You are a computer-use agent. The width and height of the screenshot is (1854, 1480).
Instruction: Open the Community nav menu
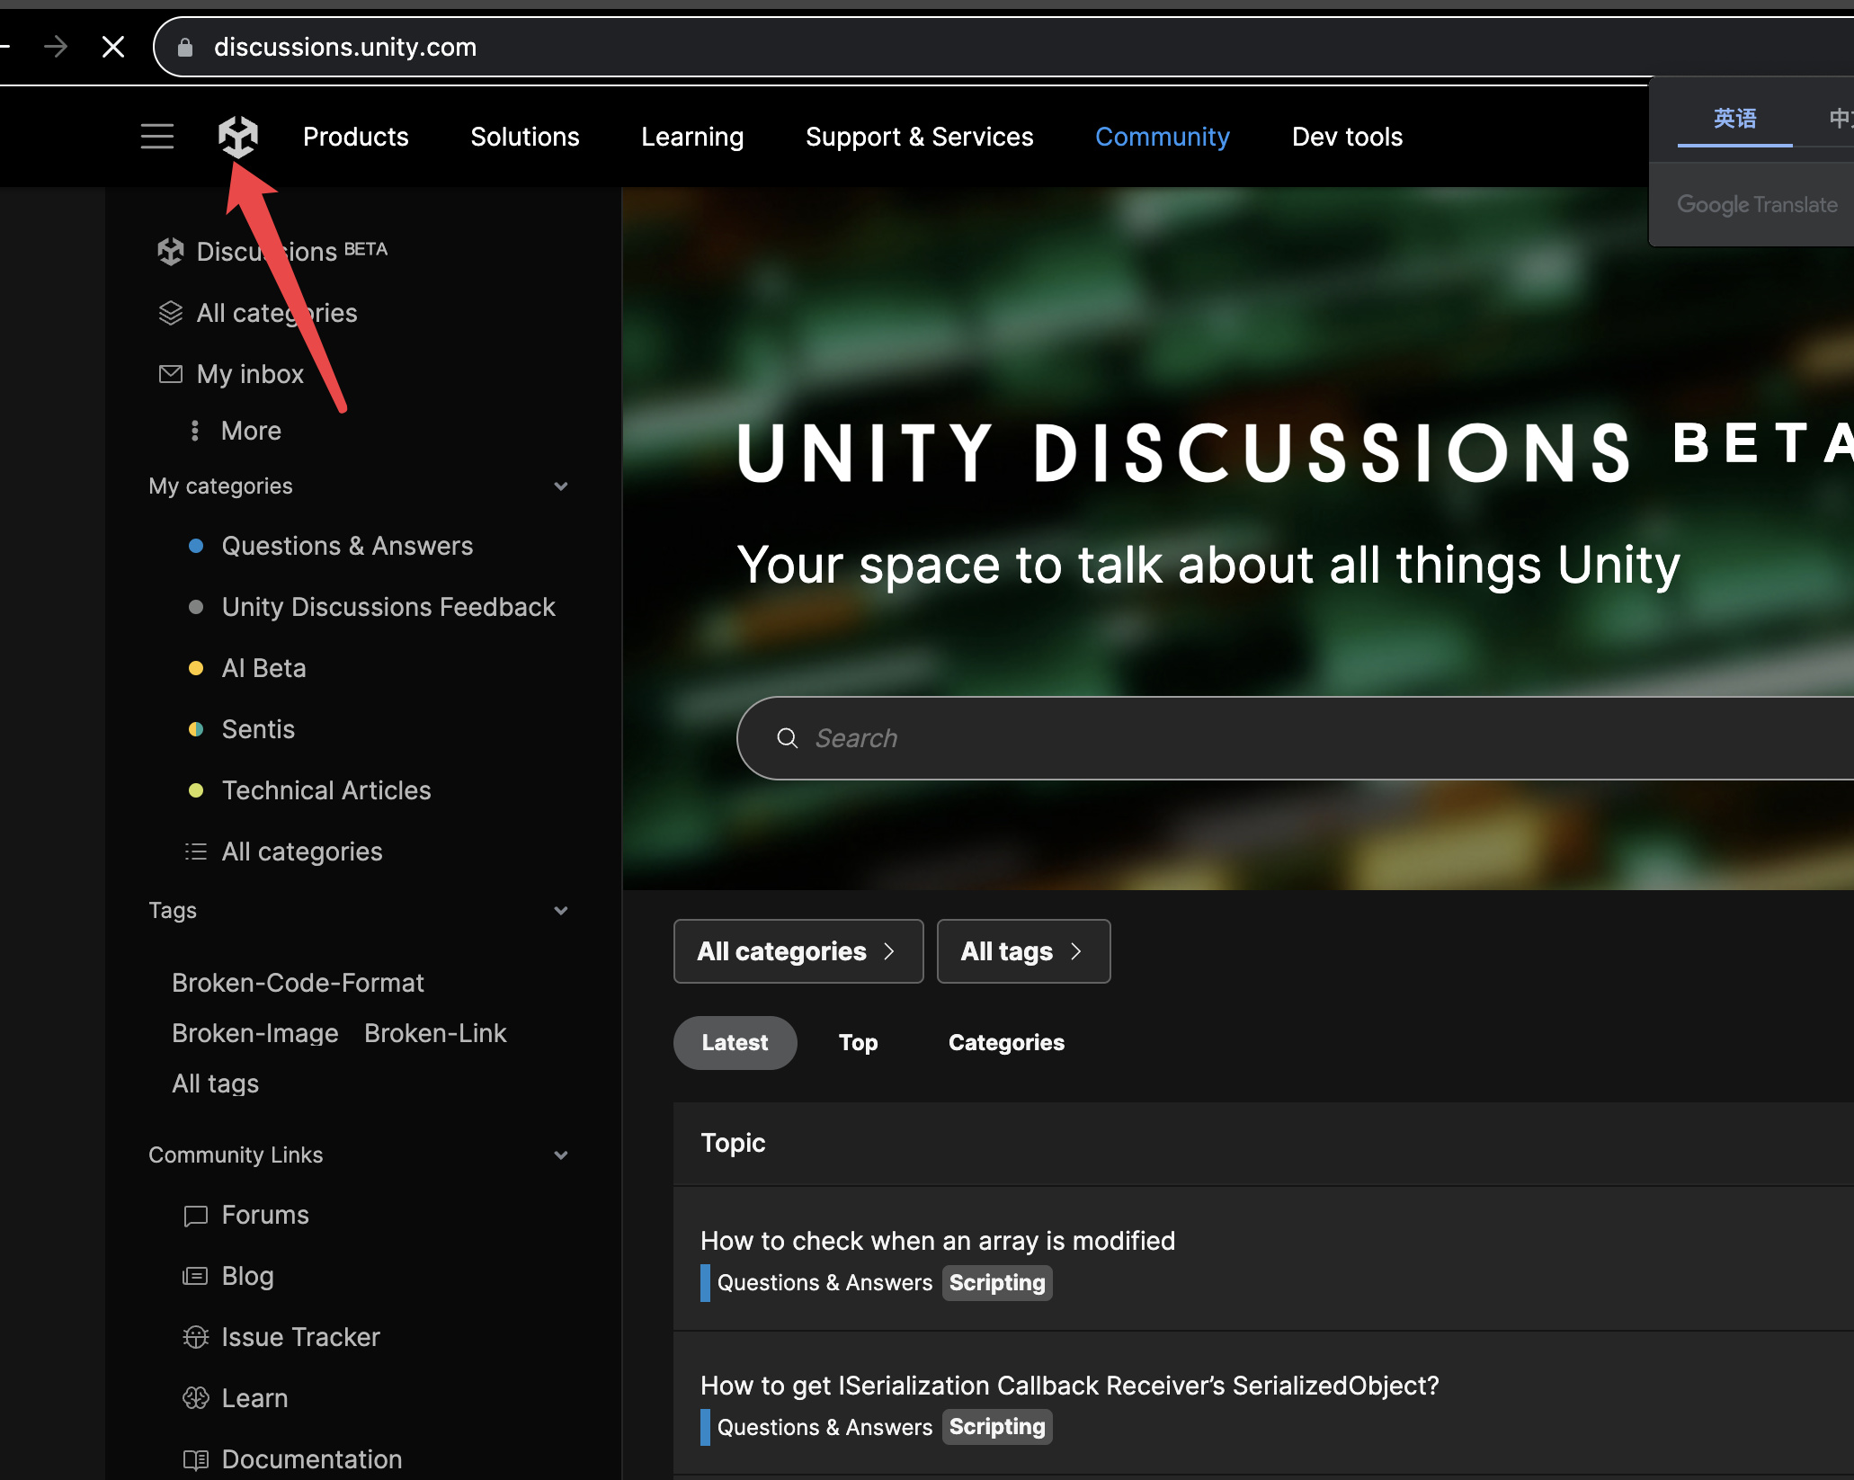1162,137
